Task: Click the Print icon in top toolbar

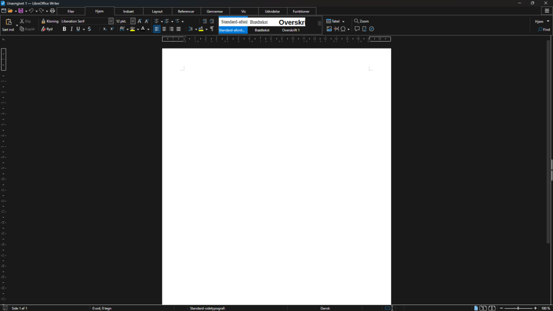Action: click(52, 11)
